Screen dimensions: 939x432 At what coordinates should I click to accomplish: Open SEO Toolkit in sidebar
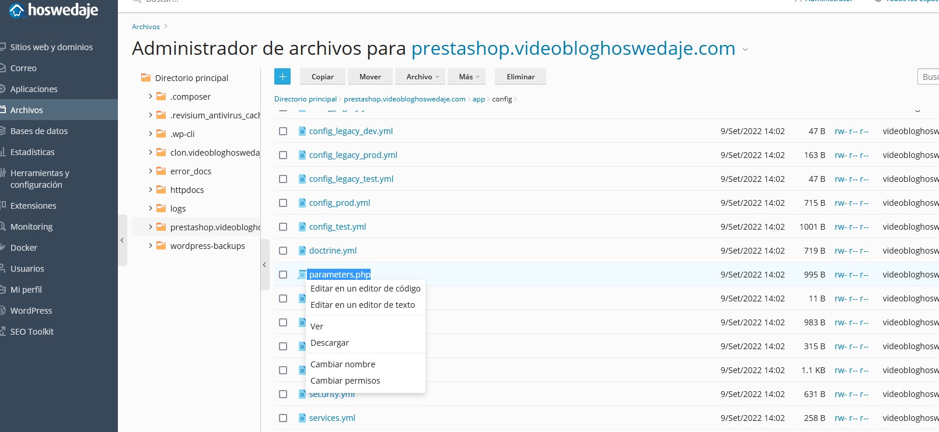(32, 332)
